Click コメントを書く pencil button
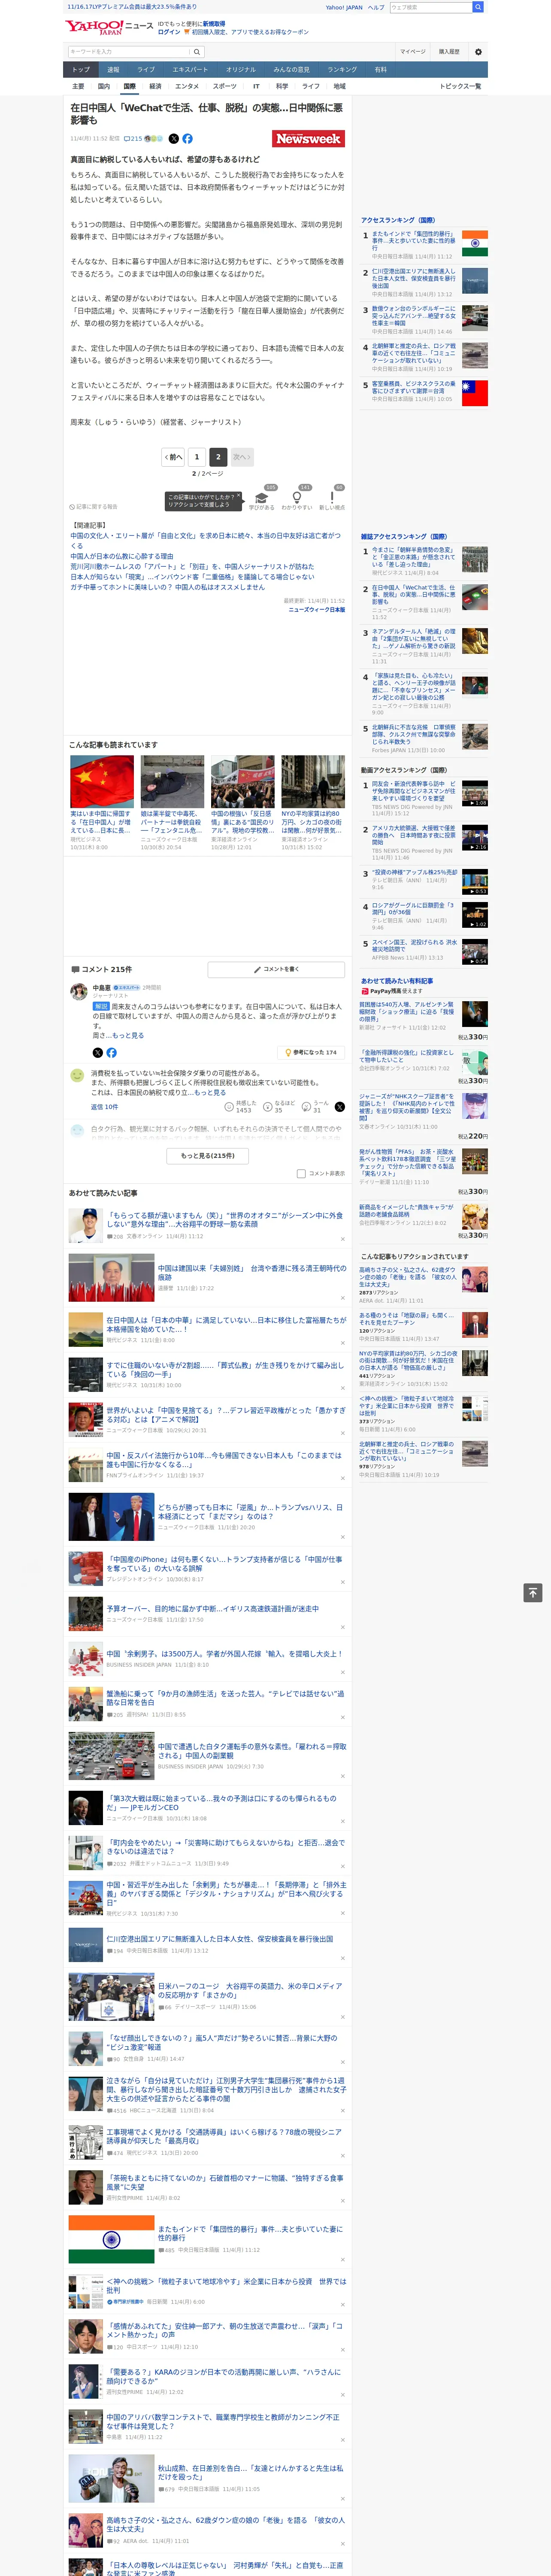The height and width of the screenshot is (2576, 551). click(276, 969)
